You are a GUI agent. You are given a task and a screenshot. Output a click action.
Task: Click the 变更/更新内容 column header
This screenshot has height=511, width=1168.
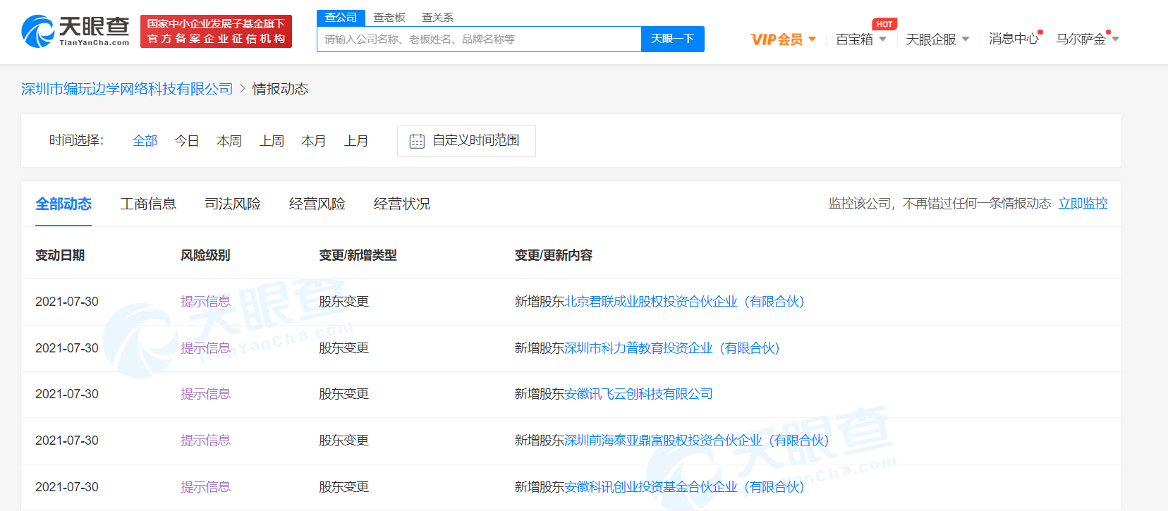coord(554,255)
